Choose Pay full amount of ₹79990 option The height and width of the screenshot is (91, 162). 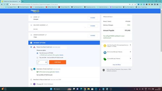[x=37, y=53]
